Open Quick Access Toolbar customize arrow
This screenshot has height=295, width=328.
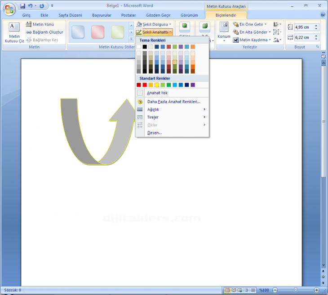[x=52, y=6]
